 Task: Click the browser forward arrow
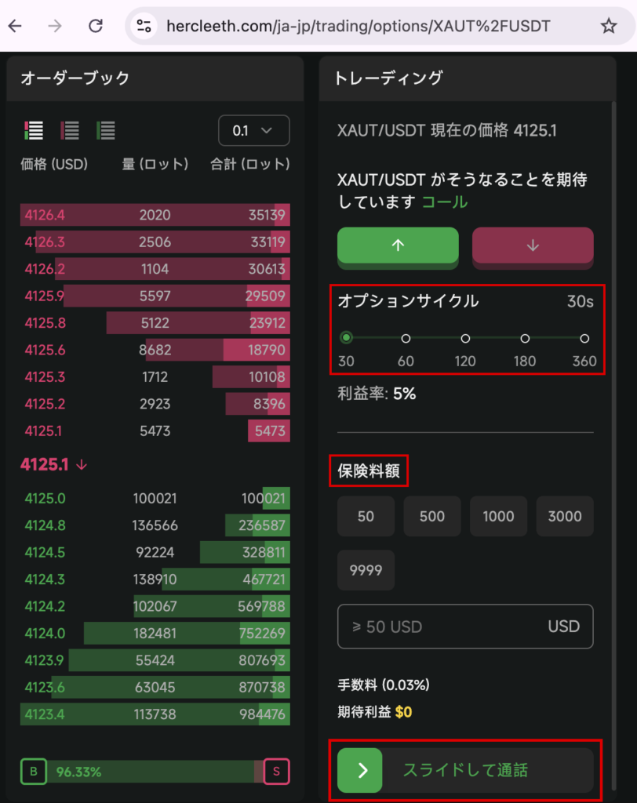(55, 26)
